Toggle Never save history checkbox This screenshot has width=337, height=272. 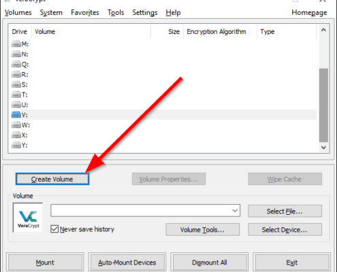(54, 229)
